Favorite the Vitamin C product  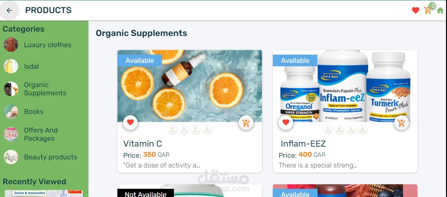pos(130,122)
